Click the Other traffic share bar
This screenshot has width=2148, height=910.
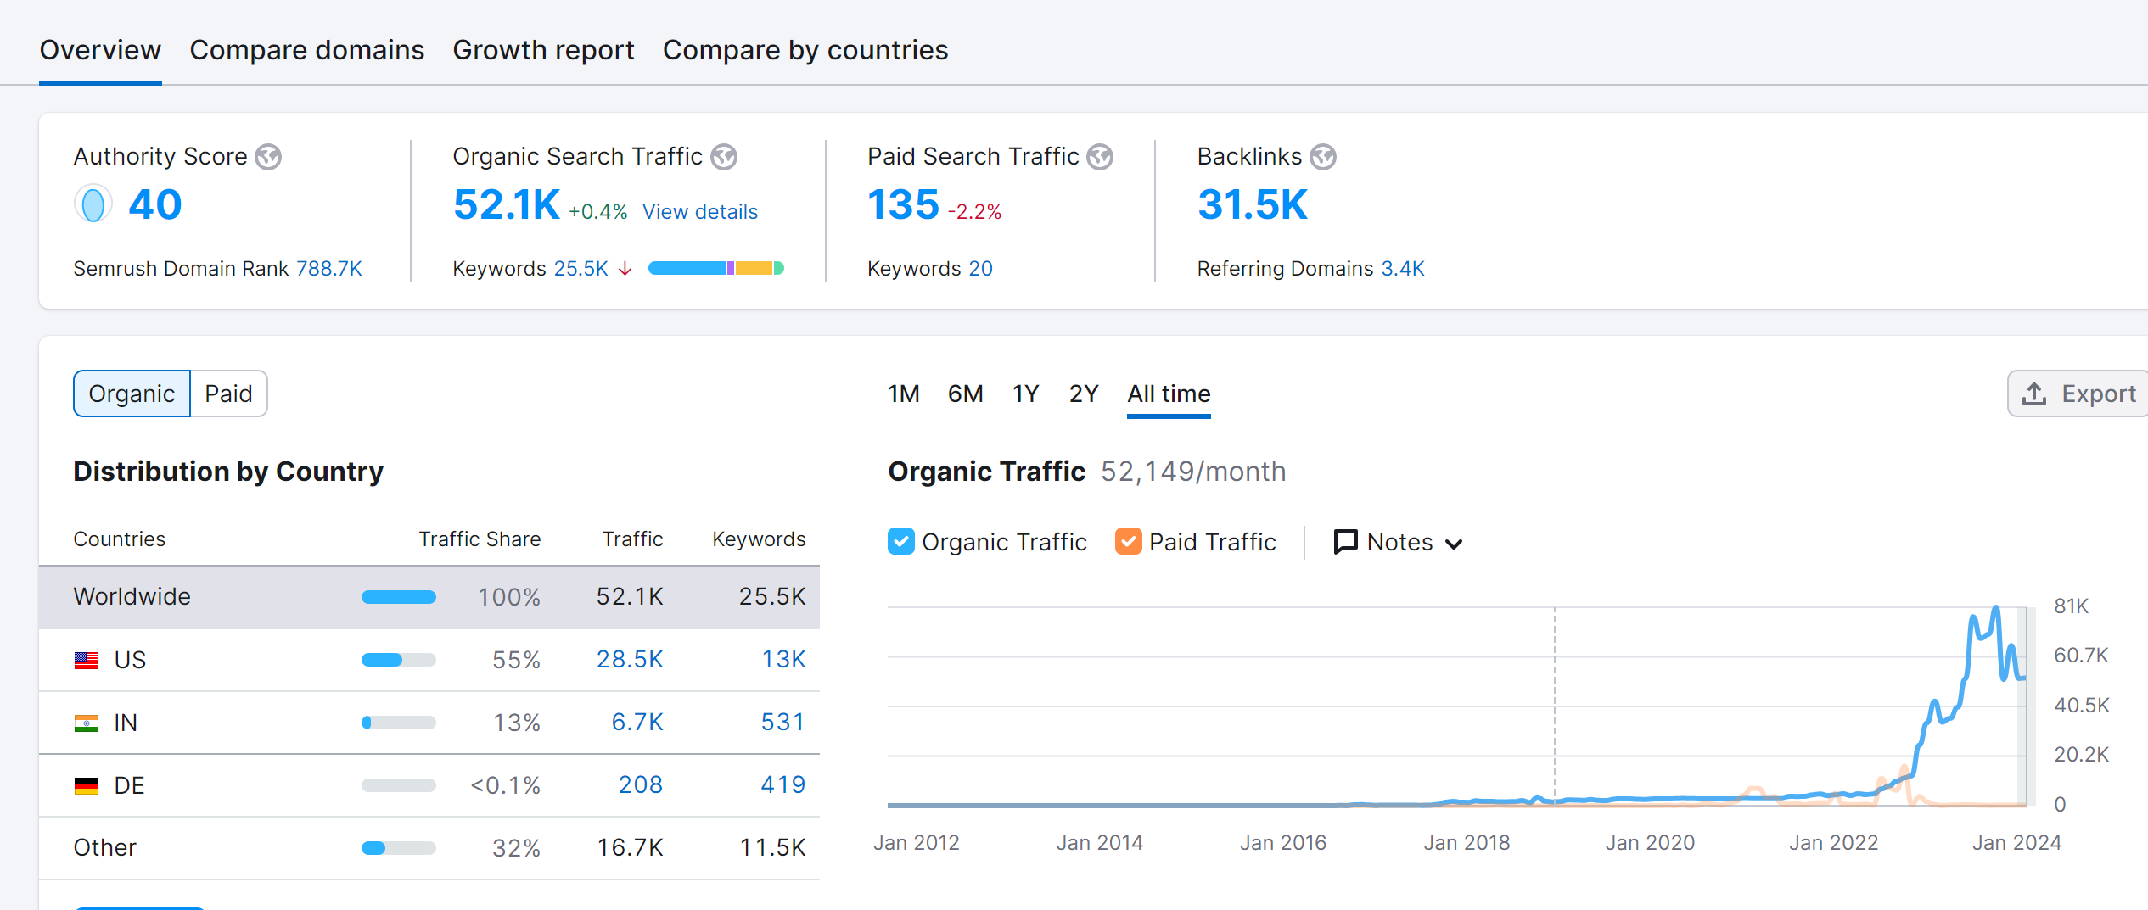[x=399, y=848]
